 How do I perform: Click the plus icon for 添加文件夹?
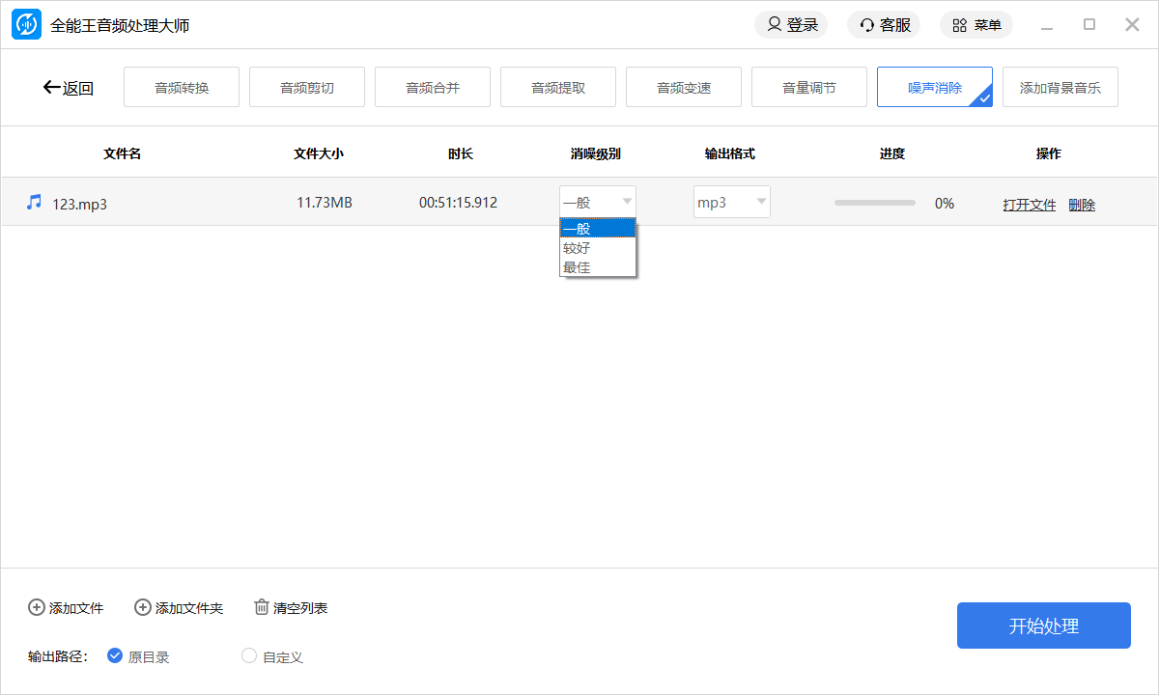click(x=143, y=607)
